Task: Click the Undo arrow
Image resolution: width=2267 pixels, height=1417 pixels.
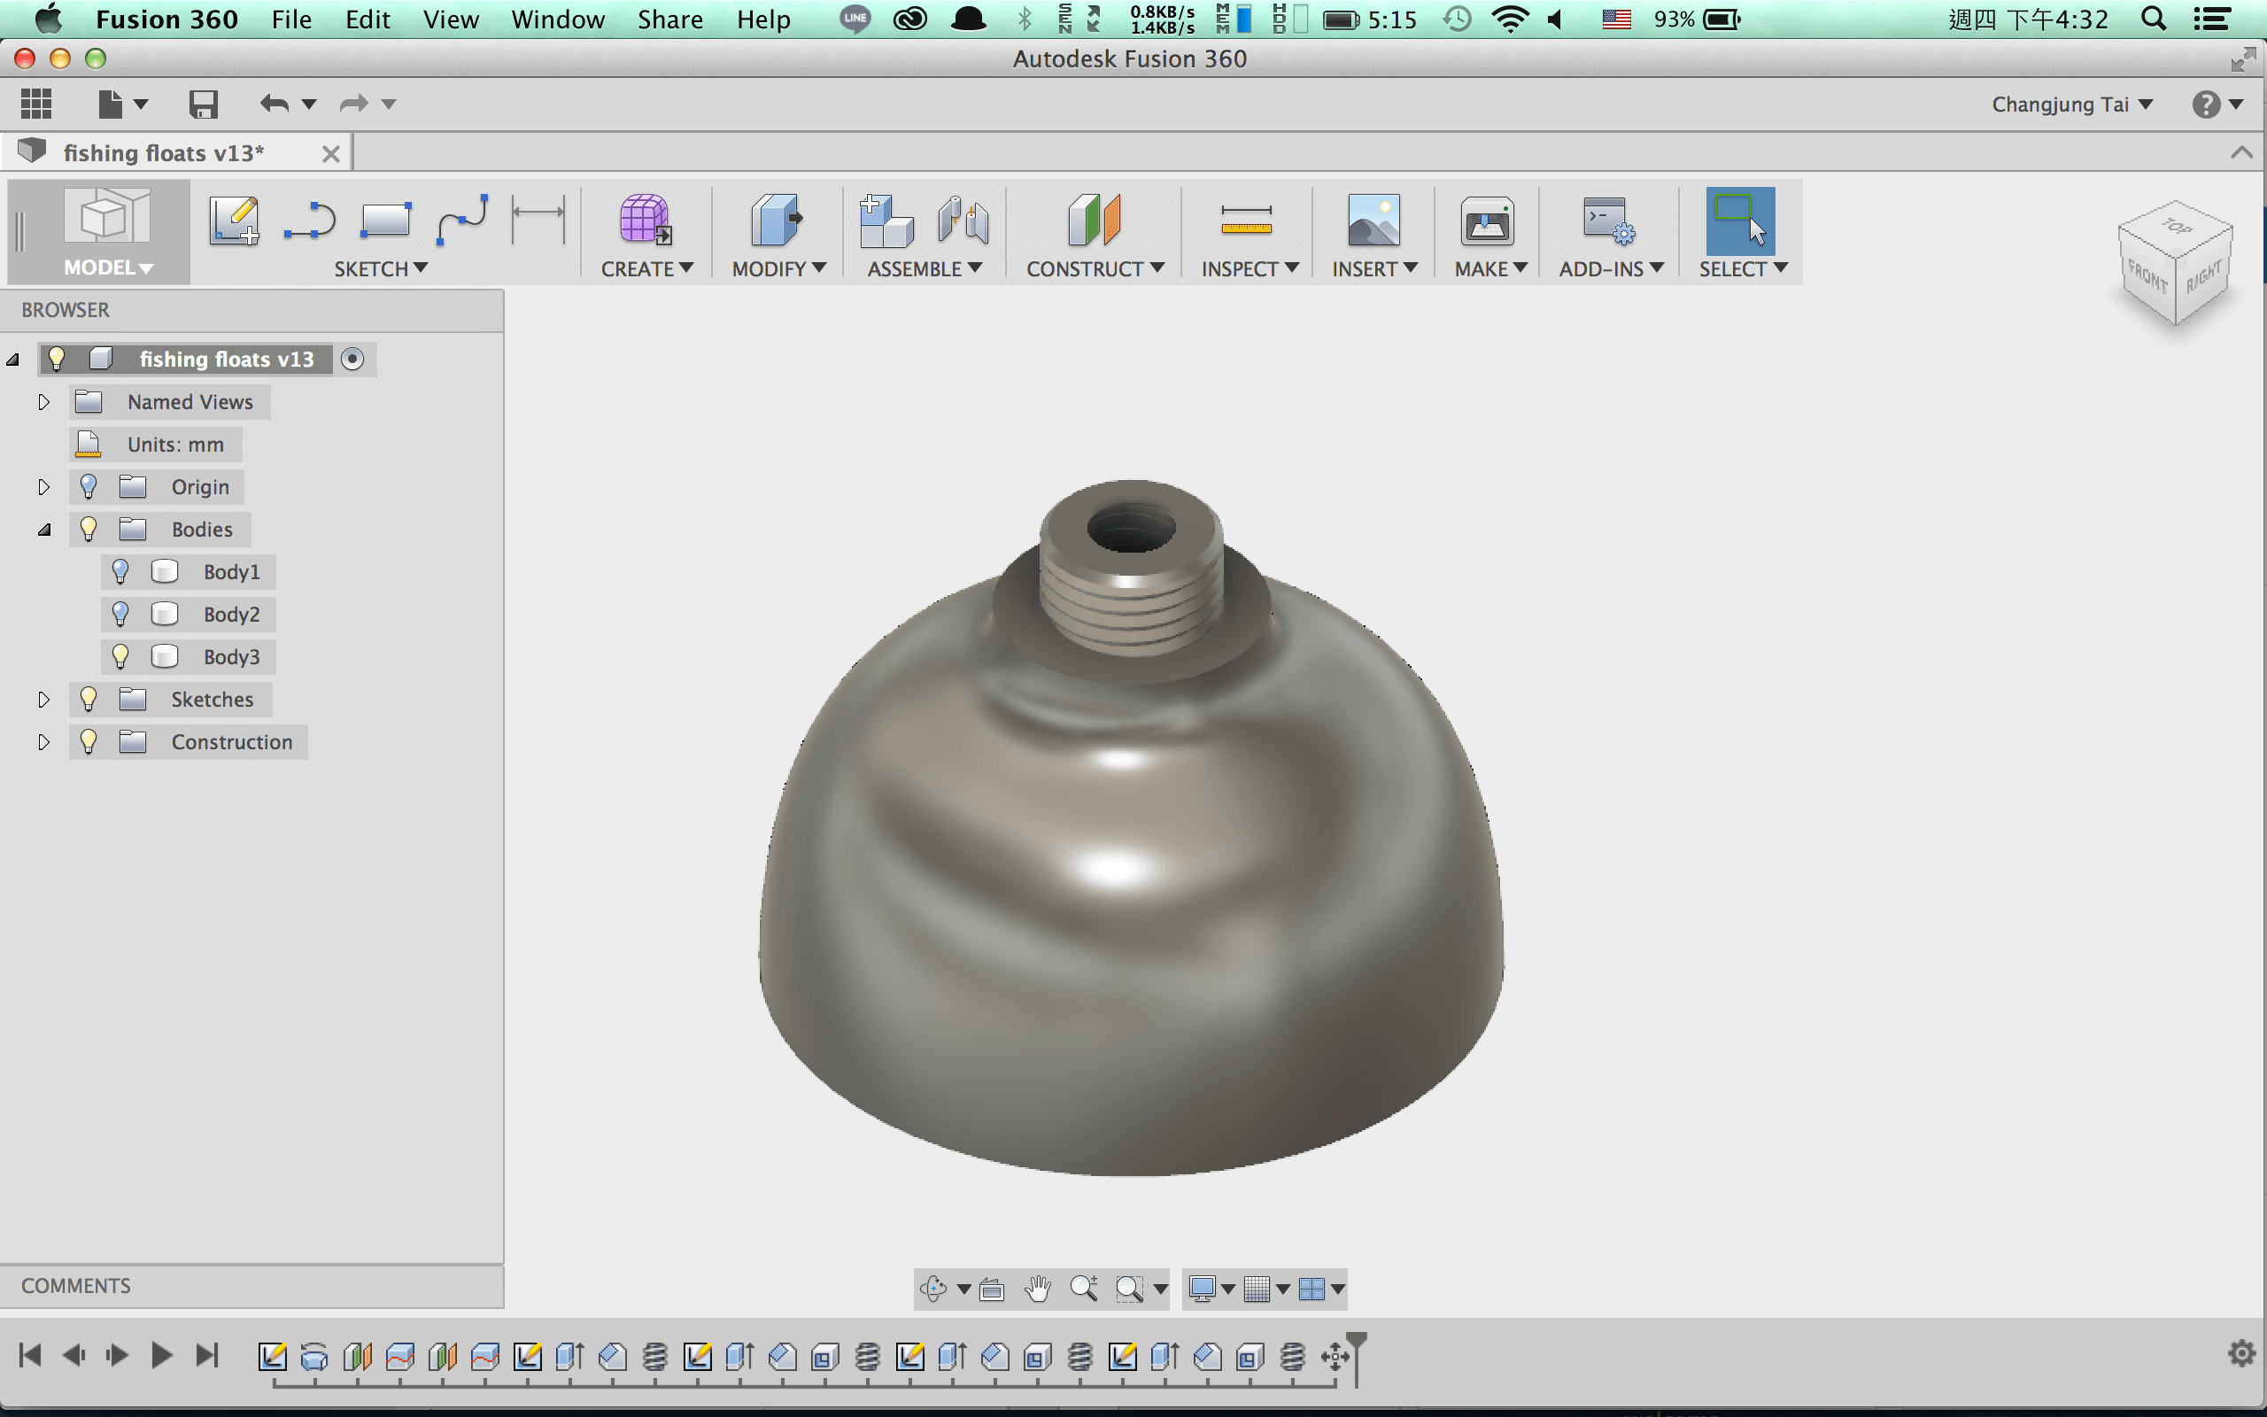Action: 275,103
